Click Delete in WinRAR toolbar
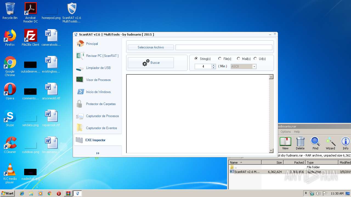Viewport: 351px width, 197px height. [x=300, y=143]
